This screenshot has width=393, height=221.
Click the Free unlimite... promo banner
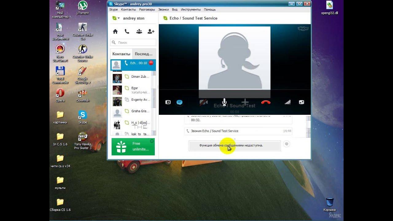133,147
